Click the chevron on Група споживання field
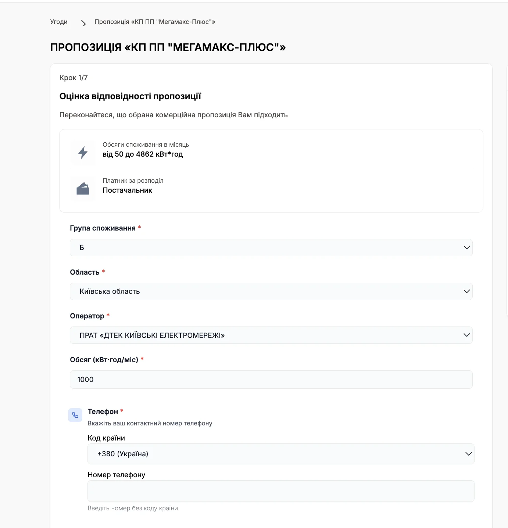The image size is (508, 528). (x=466, y=247)
